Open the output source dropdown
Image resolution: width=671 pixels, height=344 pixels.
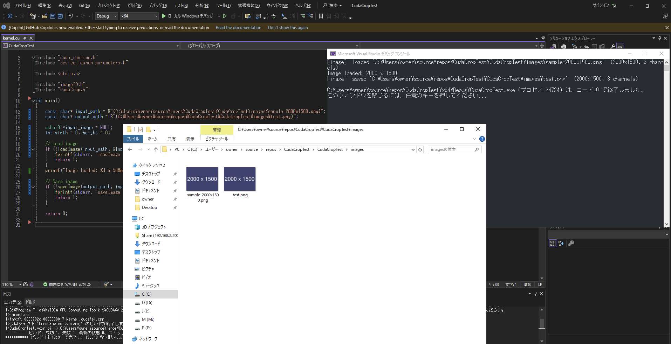pyautogui.click(x=74, y=302)
